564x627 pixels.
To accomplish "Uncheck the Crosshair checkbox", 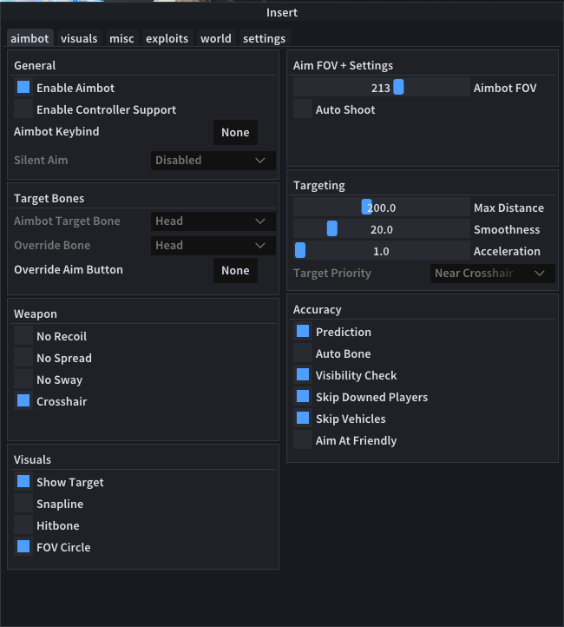I will tap(23, 401).
